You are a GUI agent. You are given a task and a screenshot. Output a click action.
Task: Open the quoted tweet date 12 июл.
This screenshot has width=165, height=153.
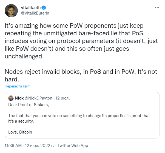tap(63, 98)
